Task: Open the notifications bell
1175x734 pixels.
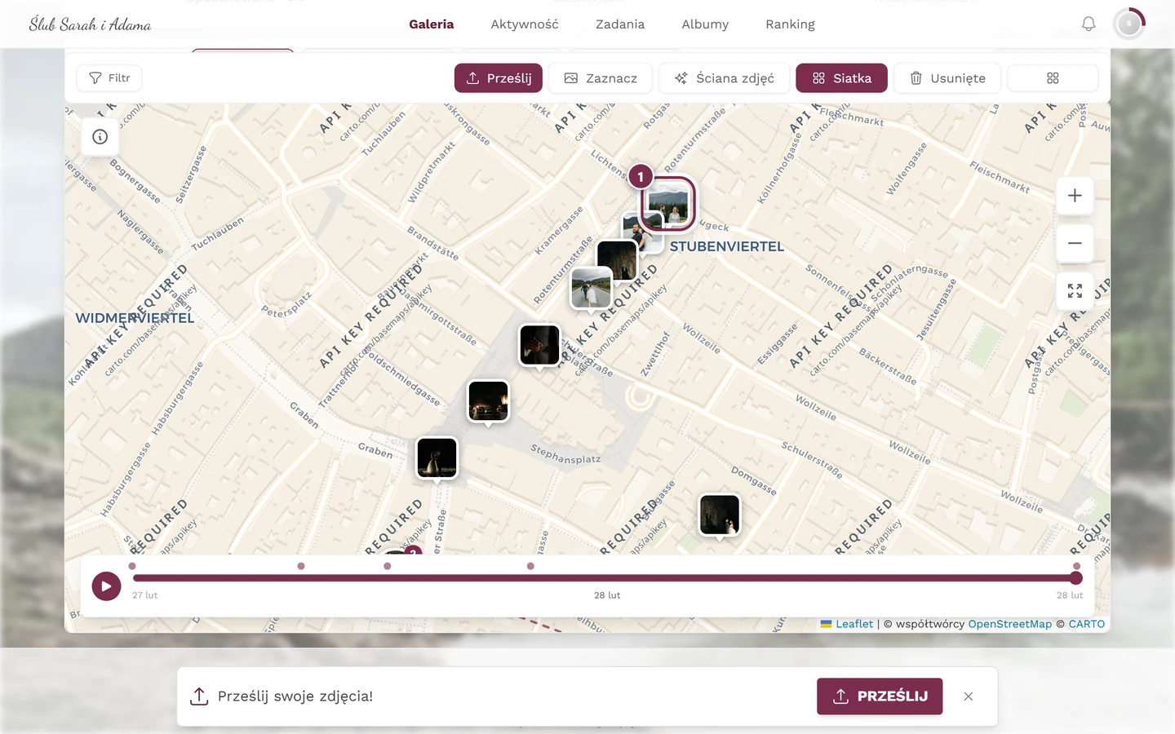Action: 1089,24
